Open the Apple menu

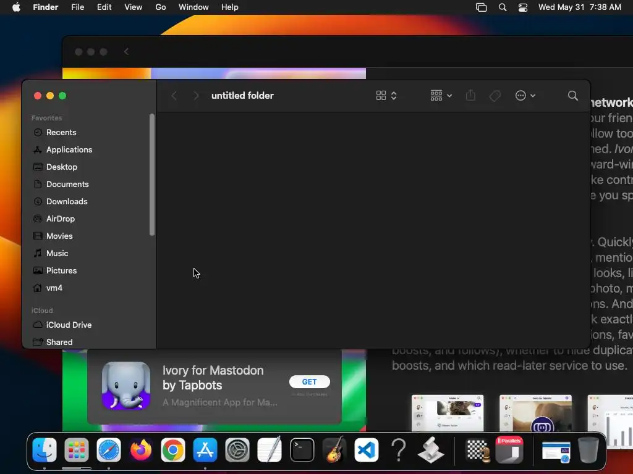pos(16,7)
